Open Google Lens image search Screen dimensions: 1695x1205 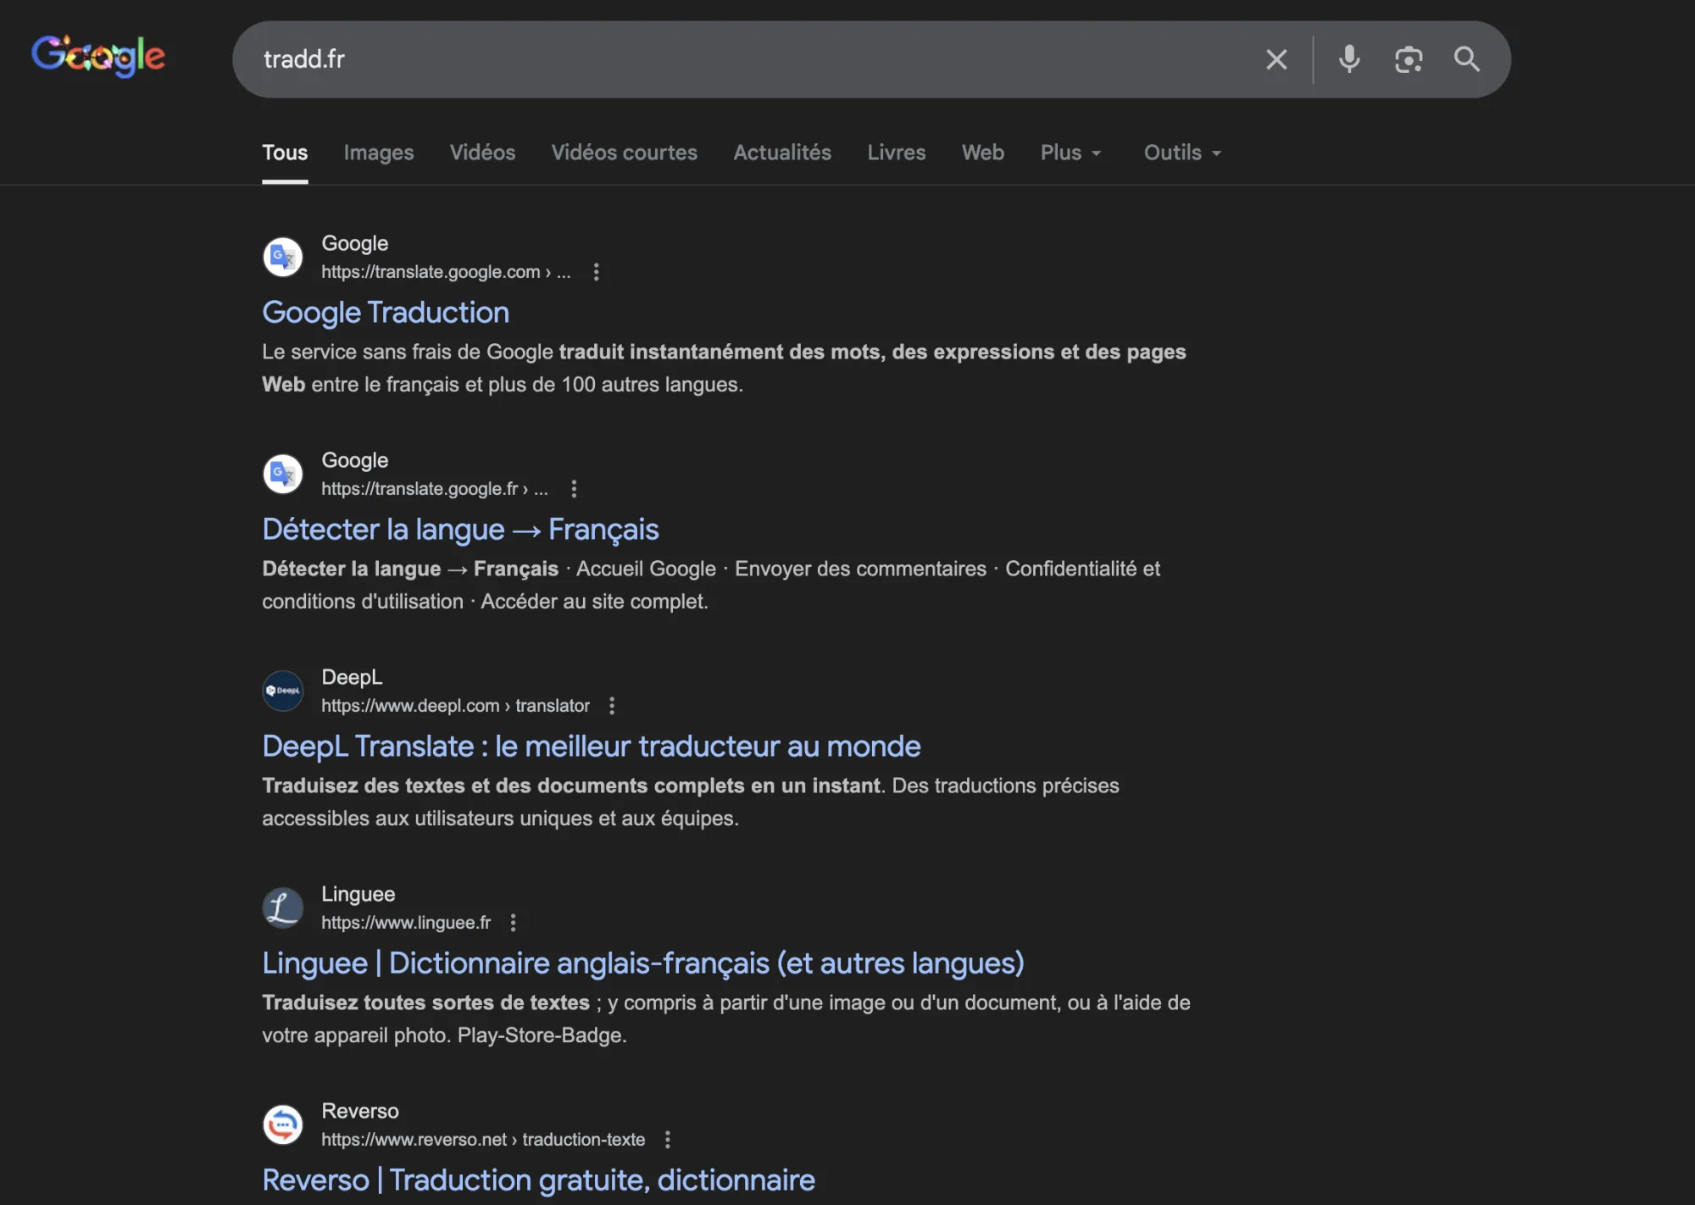click(1409, 59)
